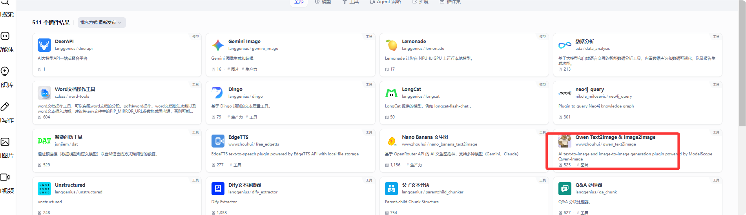Open the Gemini Image plugin title

click(244, 42)
